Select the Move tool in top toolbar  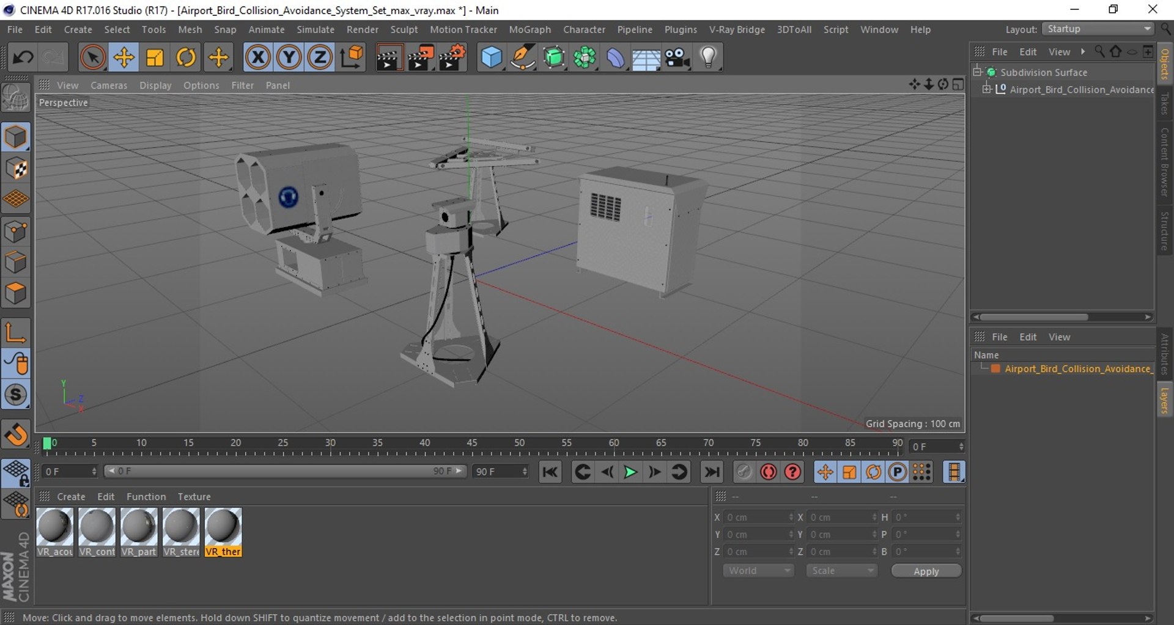124,58
